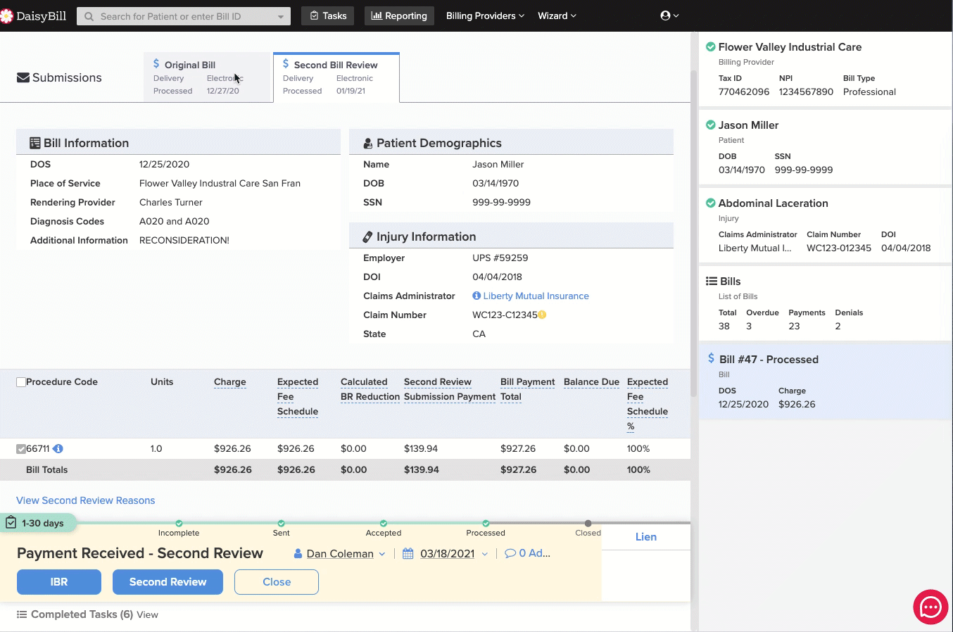Image resolution: width=953 pixels, height=632 pixels.
Task: Click the Sent progress step marker
Action: click(281, 524)
